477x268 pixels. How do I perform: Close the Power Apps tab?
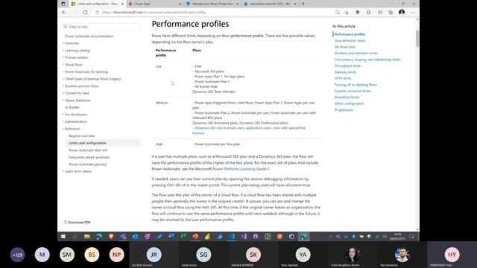pos(180,4)
